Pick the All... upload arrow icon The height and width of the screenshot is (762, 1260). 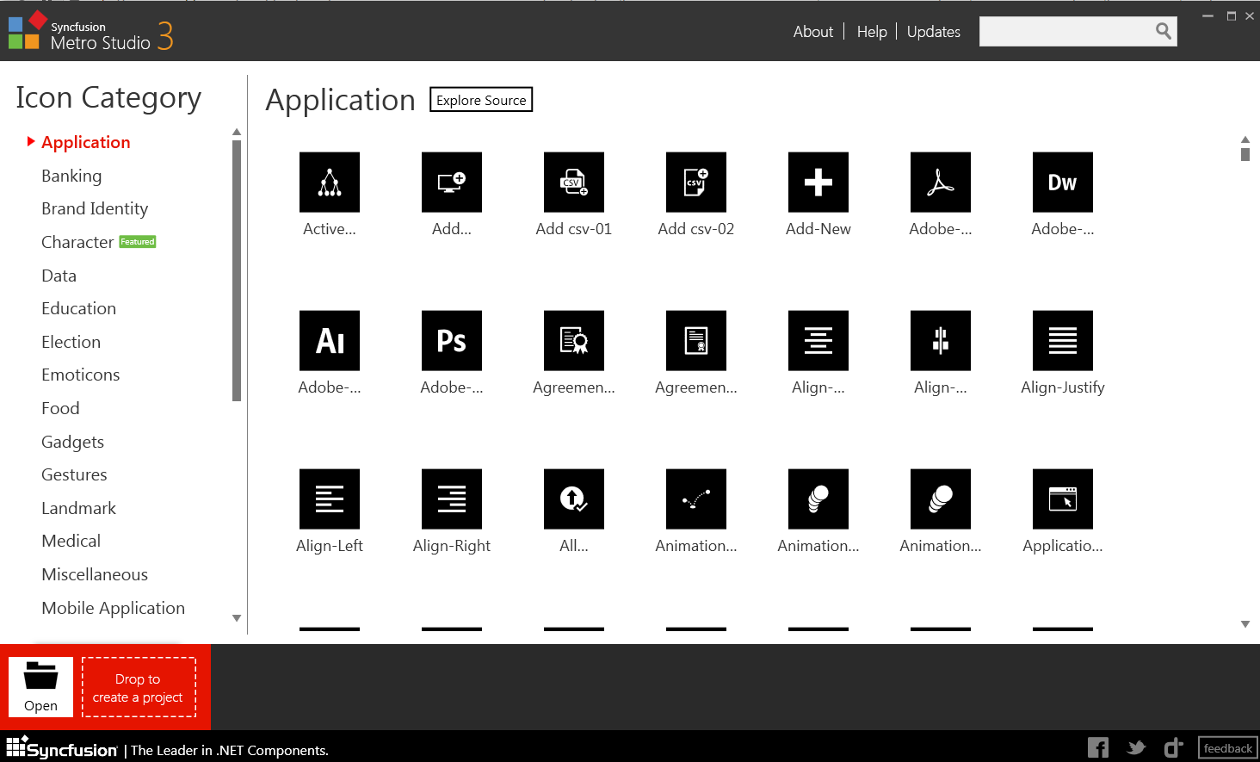[574, 499]
